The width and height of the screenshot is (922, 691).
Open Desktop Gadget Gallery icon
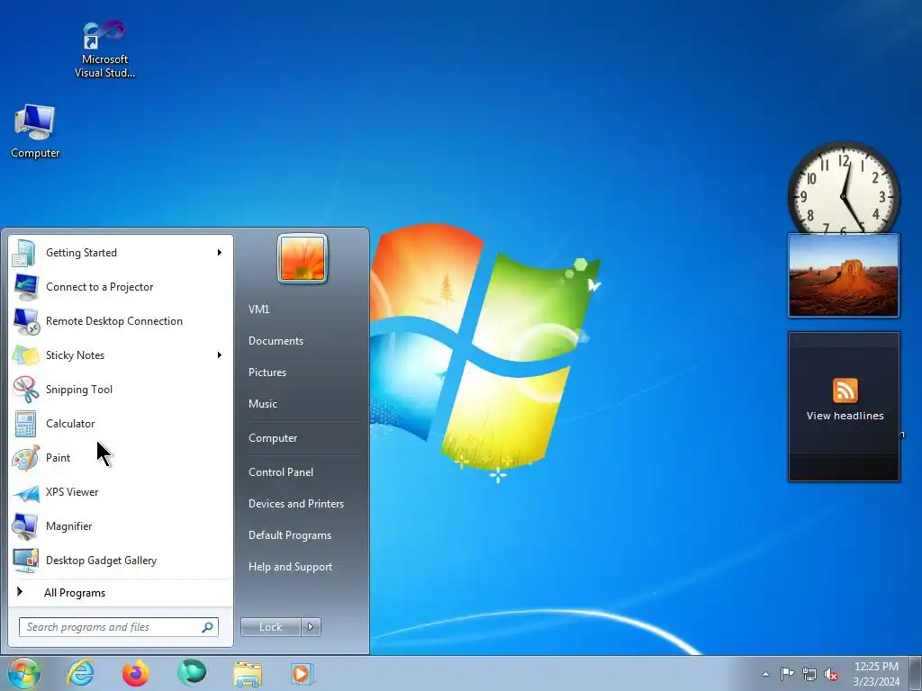[x=25, y=561]
